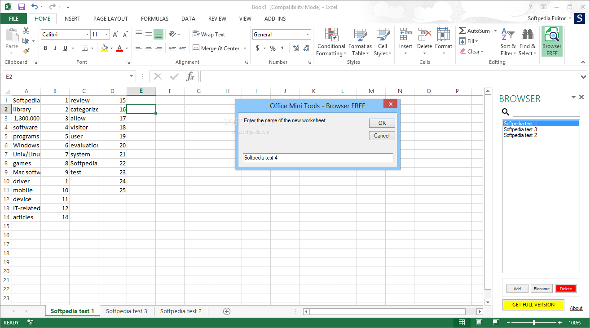This screenshot has height=328, width=590.
Task: Switch to the FORMULAS tab
Action: click(x=155, y=19)
